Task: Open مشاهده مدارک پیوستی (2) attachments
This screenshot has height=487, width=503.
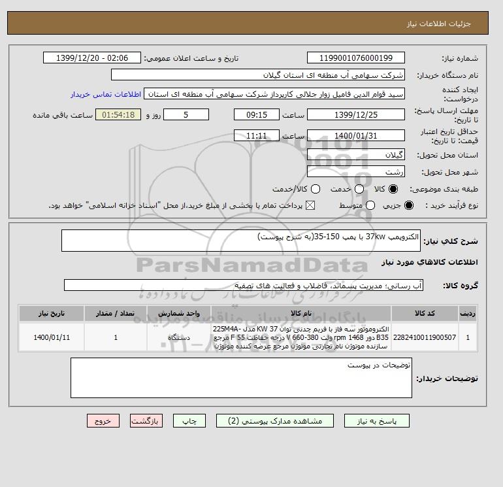Action: 275,421
